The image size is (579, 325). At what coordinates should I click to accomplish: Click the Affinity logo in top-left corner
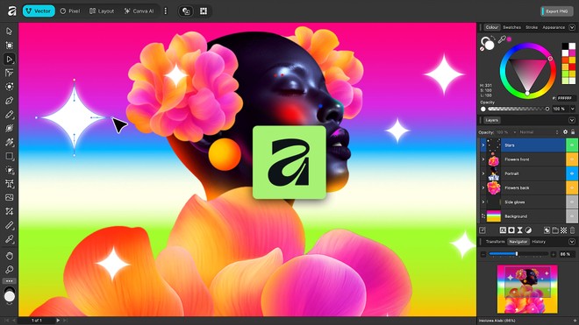11,11
